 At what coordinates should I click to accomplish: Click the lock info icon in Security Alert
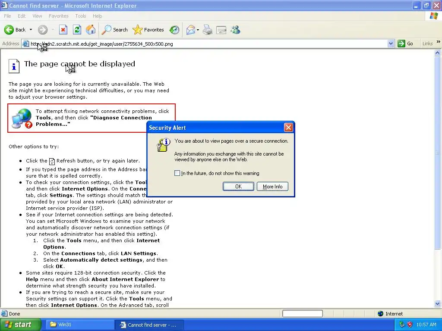pos(163,145)
